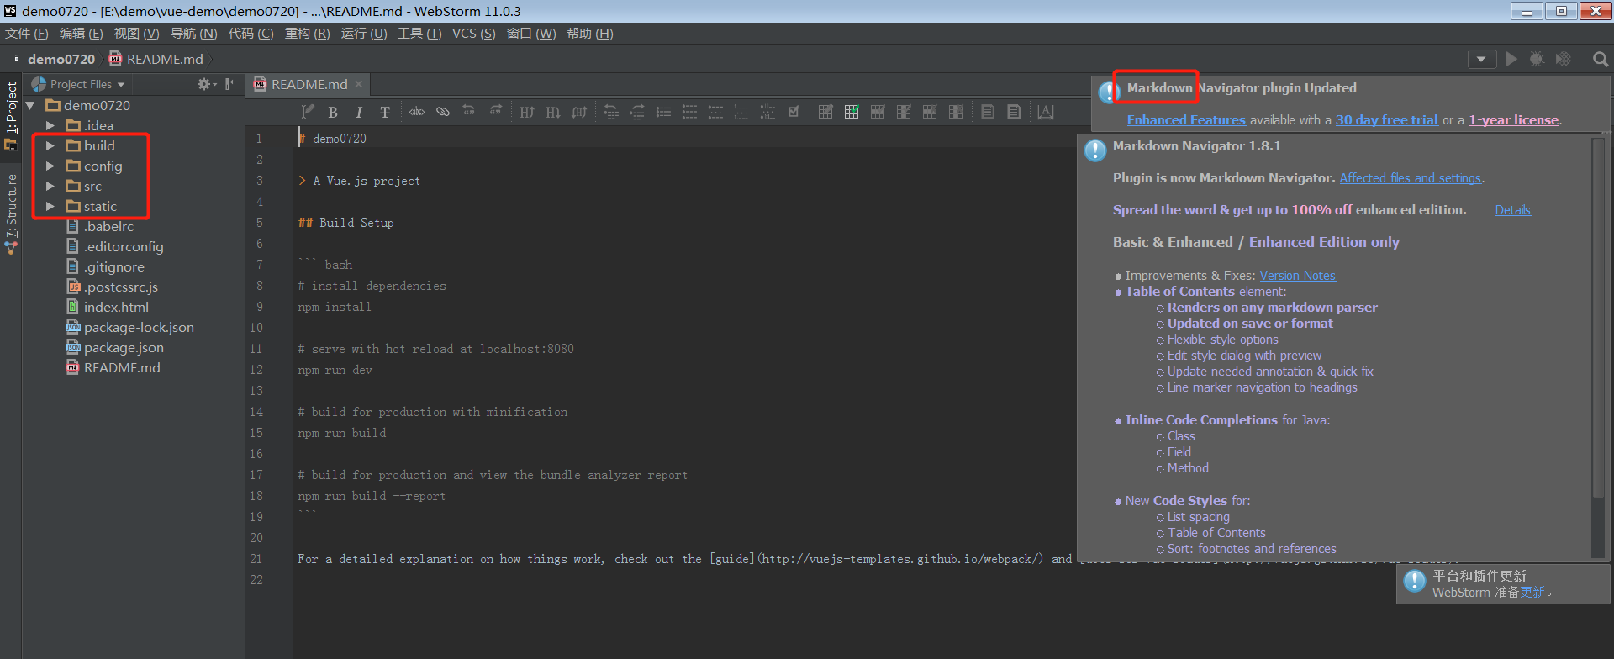1614x659 pixels.
Task: Click the table icon with green check
Action: click(852, 112)
